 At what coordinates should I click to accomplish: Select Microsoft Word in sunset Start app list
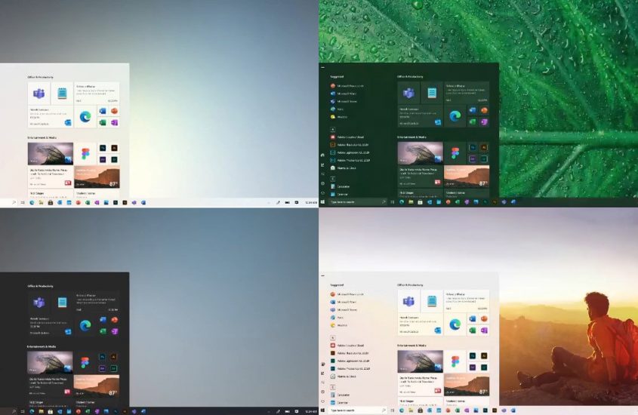point(344,302)
